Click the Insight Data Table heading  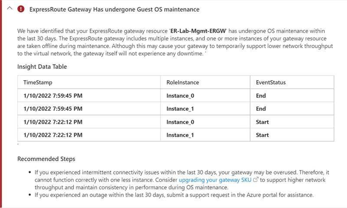pyautogui.click(x=42, y=67)
